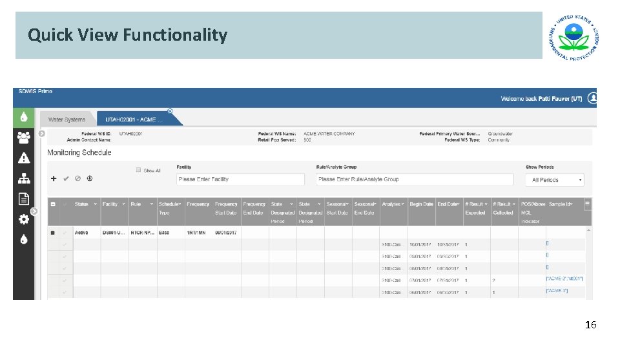This screenshot has height=349, width=620.
Task: Toggle the Show All checkbox
Action: 138,170
